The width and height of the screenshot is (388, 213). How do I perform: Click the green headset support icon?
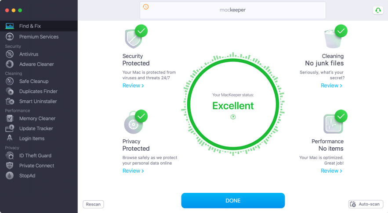378,11
